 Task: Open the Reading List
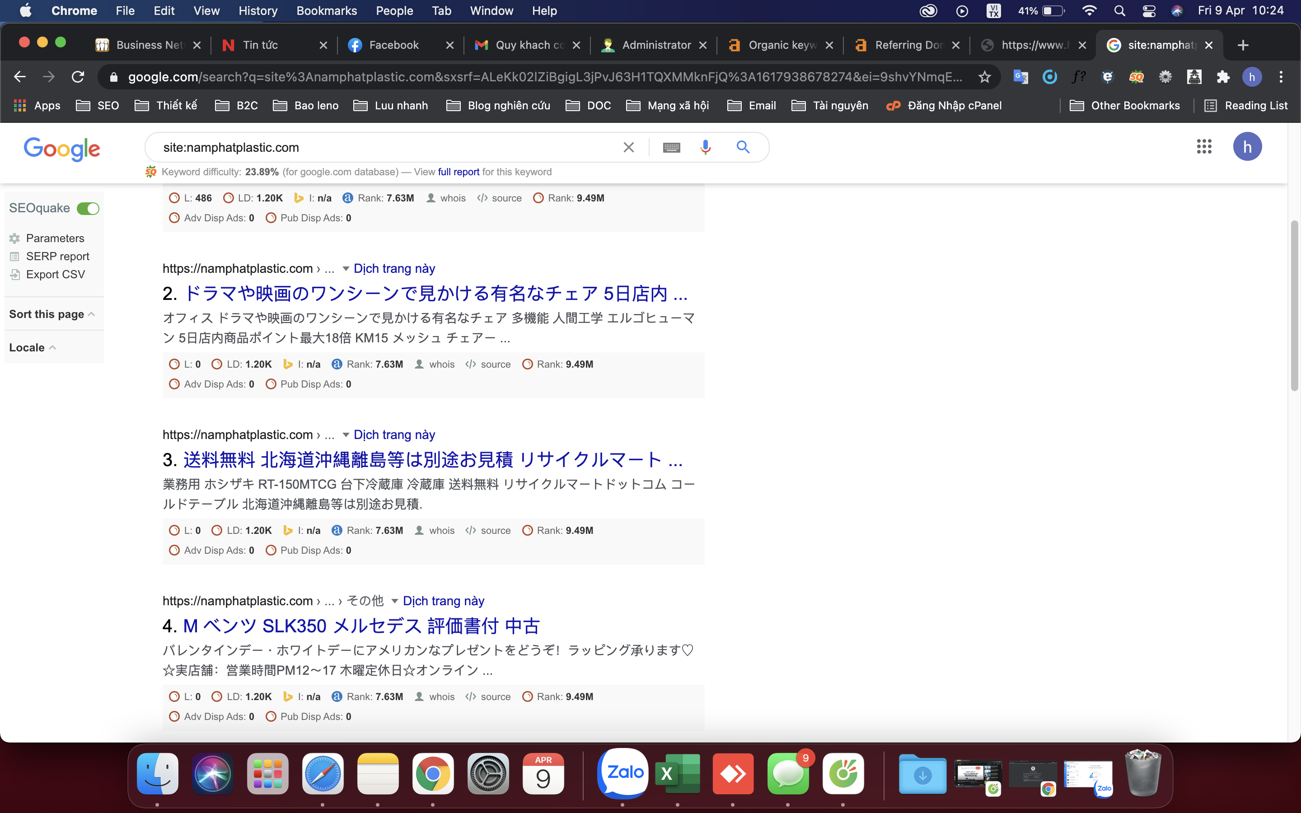coord(1246,105)
